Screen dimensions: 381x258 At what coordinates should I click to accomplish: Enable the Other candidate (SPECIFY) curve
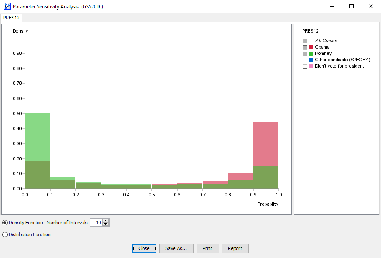coord(304,60)
